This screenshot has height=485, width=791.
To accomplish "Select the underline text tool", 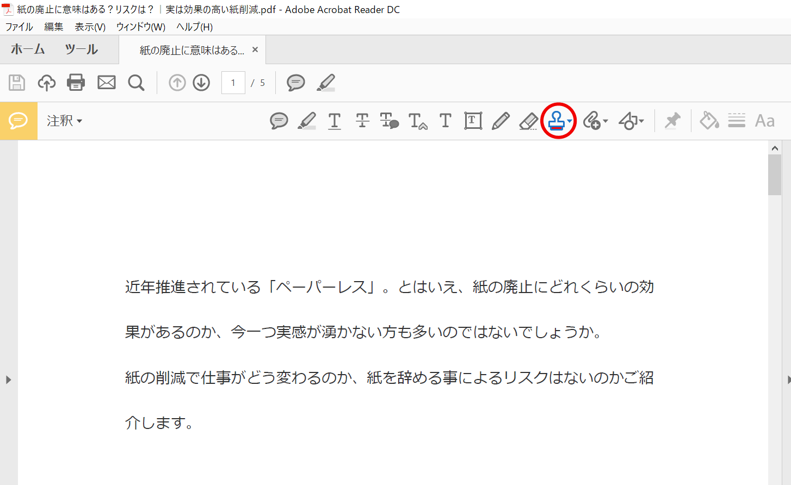I will click(335, 121).
